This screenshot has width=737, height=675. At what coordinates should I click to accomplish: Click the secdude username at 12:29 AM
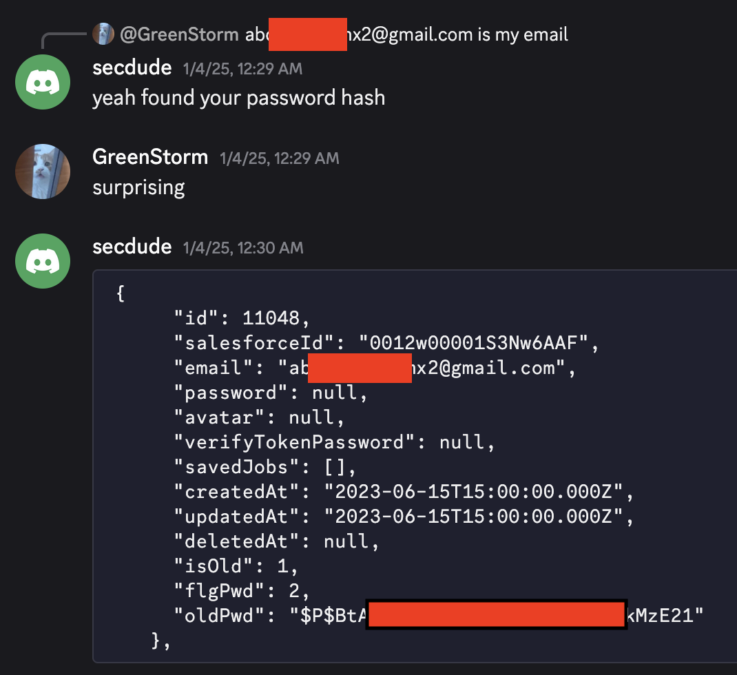click(132, 67)
